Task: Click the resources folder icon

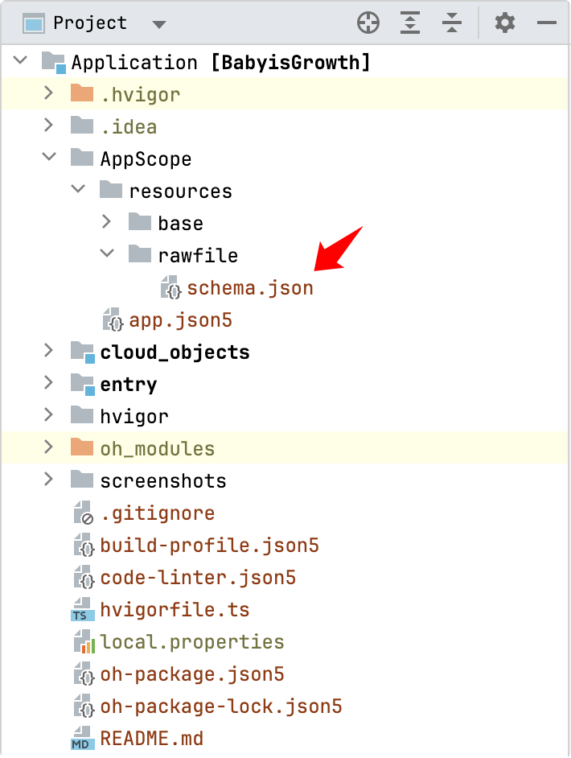Action: [x=111, y=189]
